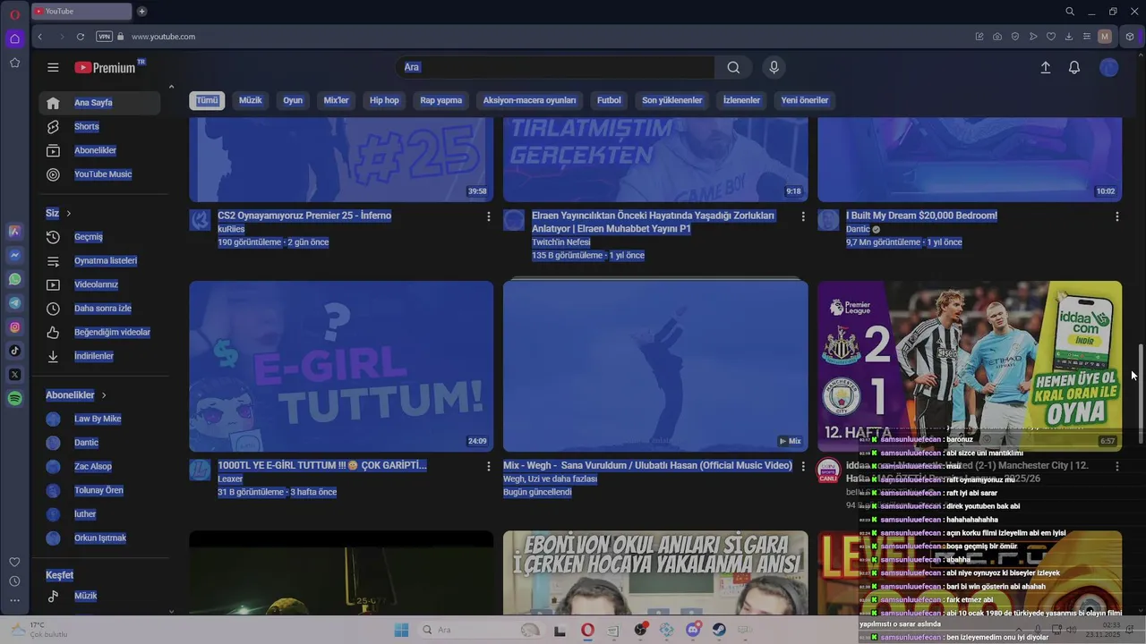Open Steam from the taskbar
The height and width of the screenshot is (644, 1146).
tap(719, 630)
